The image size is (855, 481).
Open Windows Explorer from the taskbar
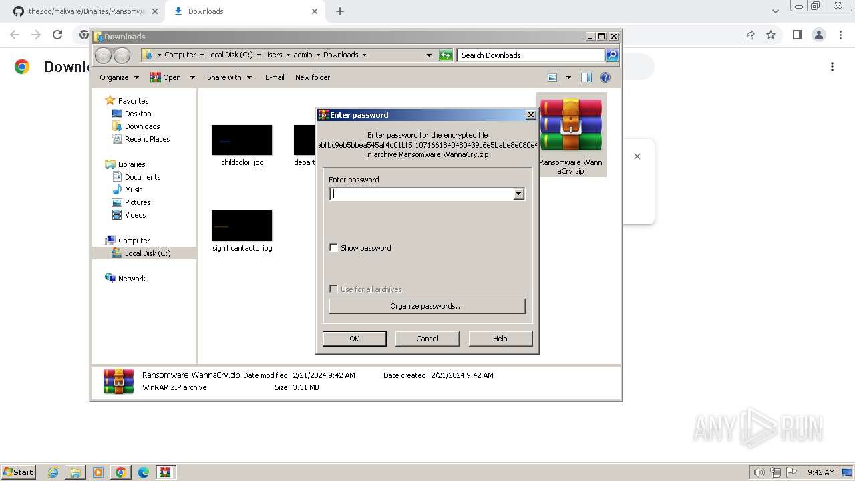pos(75,472)
